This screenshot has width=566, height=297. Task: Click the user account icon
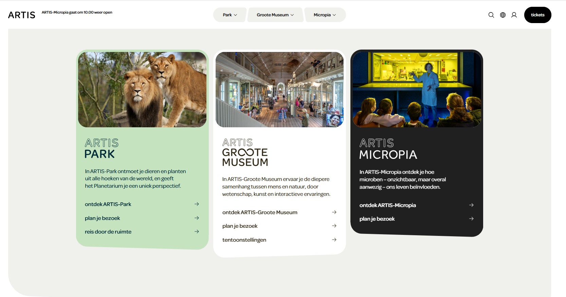[x=514, y=15]
